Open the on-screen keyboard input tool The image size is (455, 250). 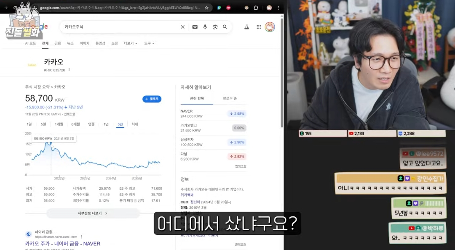(x=195, y=27)
